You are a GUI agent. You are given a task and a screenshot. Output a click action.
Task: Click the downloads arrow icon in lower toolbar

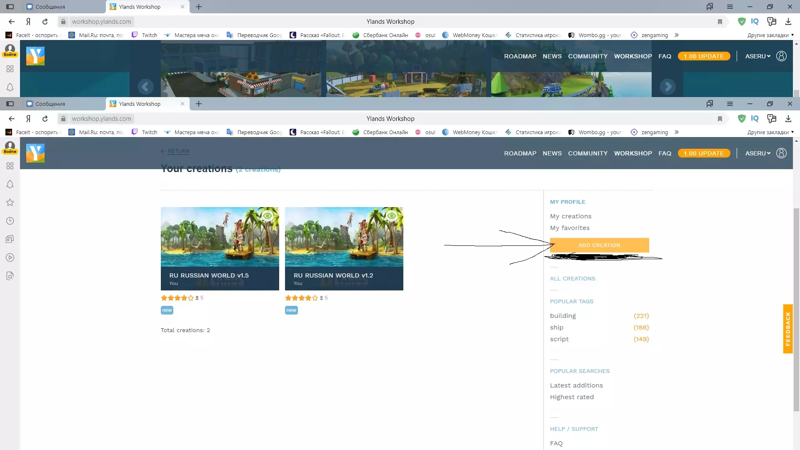[788, 119]
